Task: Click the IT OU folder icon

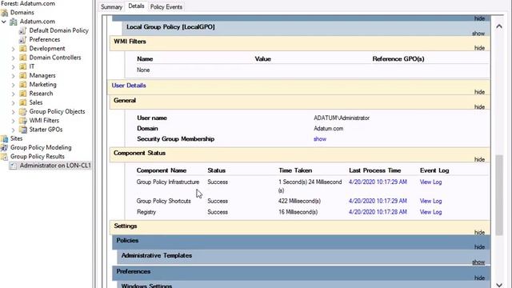Action: [x=23, y=66]
